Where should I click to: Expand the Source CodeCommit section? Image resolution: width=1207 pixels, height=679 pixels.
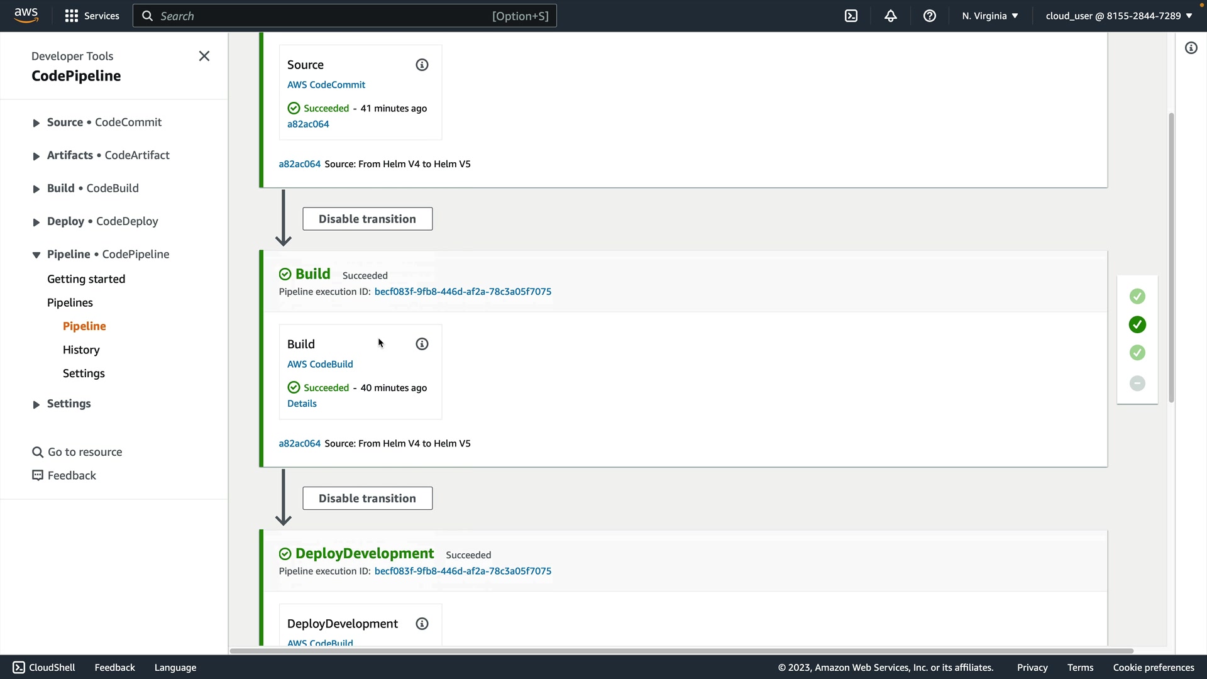tap(36, 123)
